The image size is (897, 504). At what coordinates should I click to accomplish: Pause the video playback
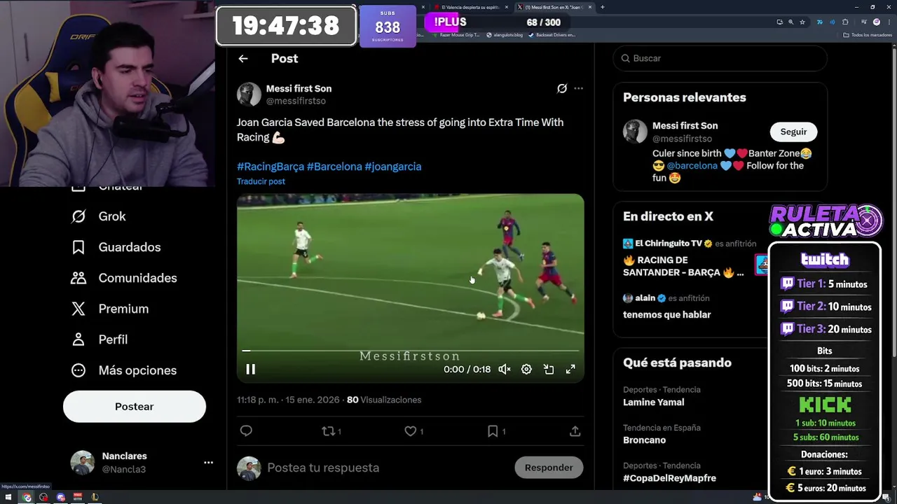point(250,369)
